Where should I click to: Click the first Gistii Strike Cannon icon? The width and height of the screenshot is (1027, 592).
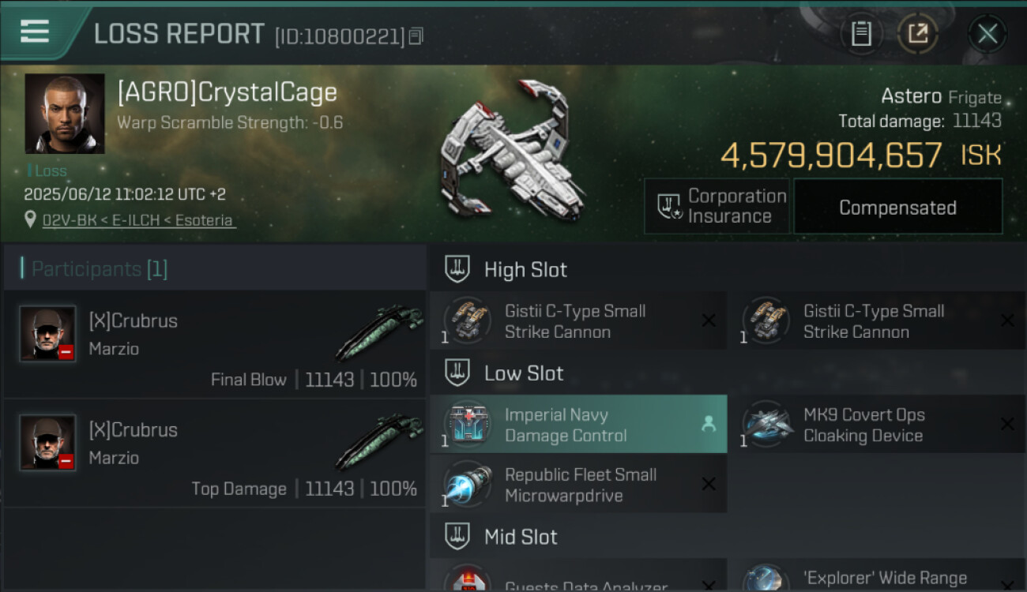(467, 320)
